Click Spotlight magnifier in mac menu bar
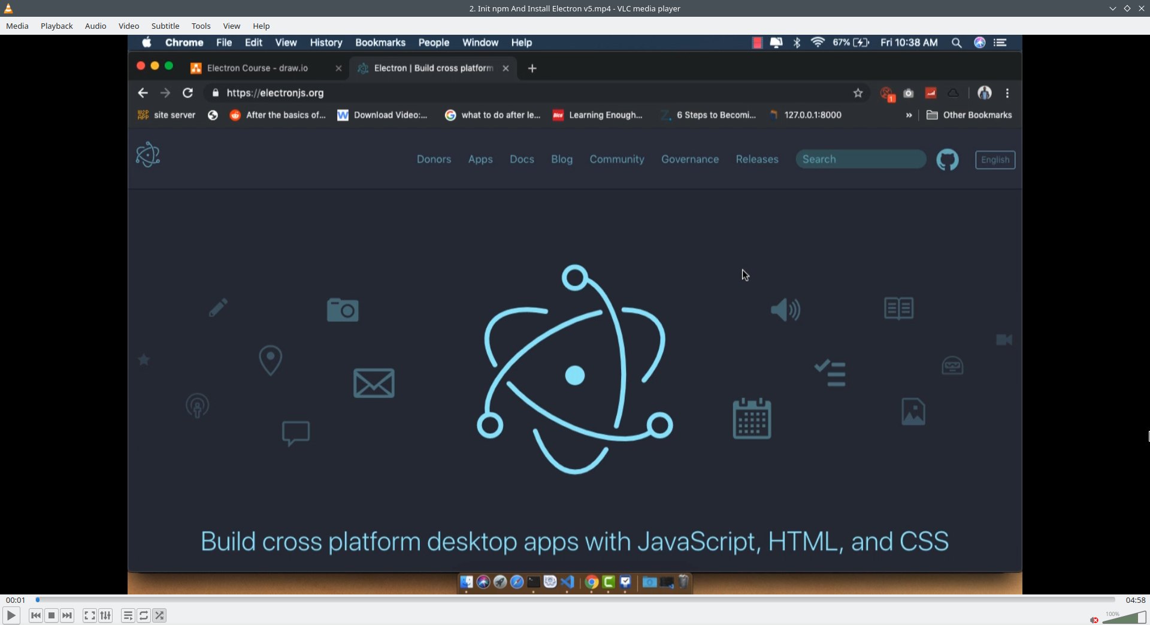Screen dimensions: 1150x625 pos(957,43)
